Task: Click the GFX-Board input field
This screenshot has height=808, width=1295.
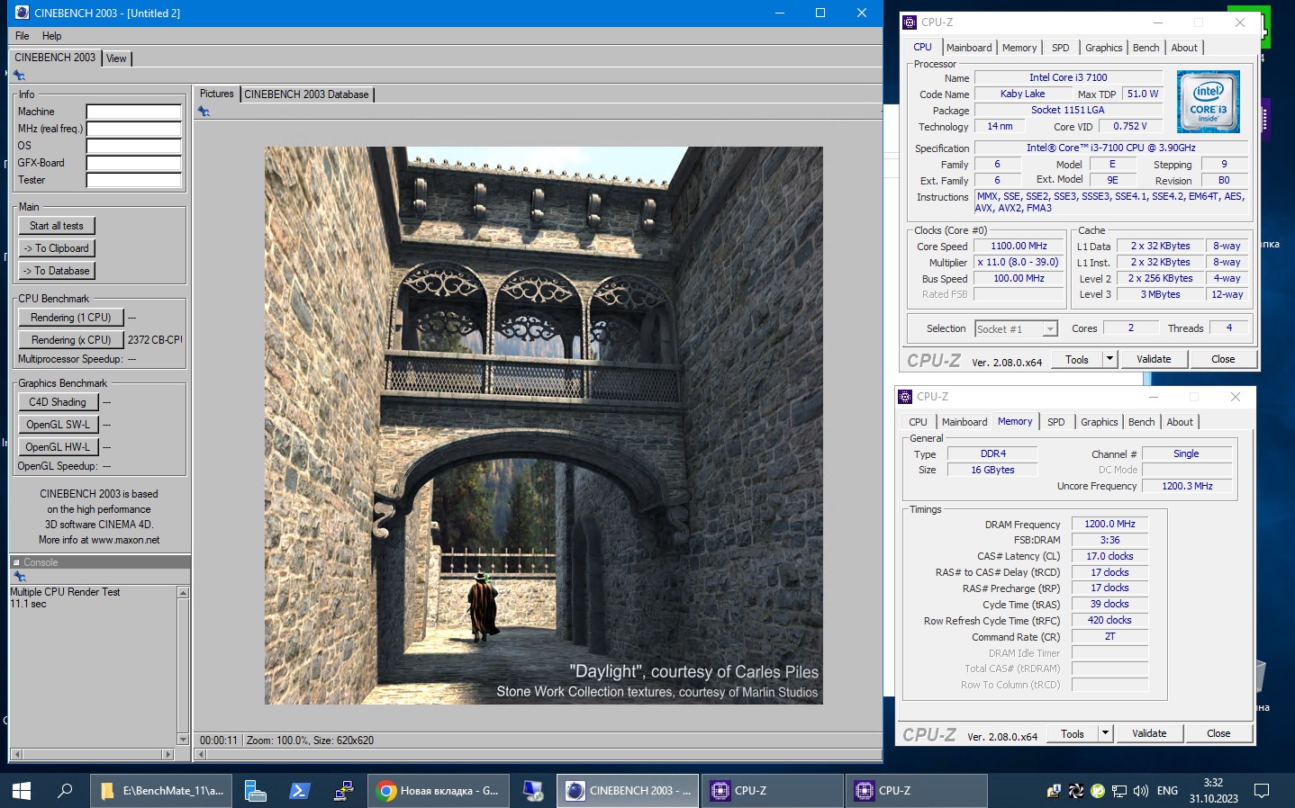Action: point(134,163)
